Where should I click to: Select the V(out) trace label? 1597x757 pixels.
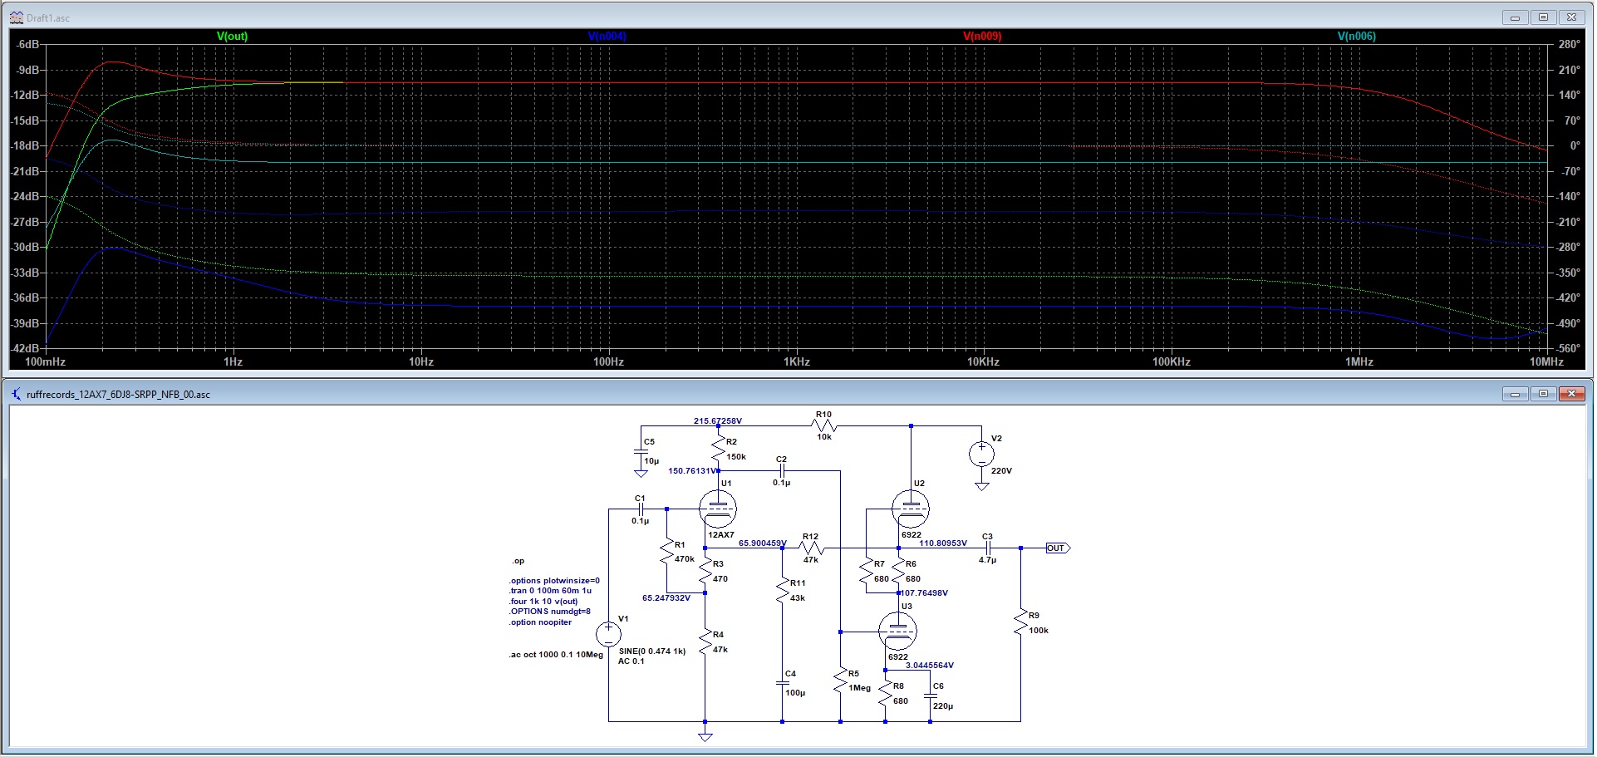232,37
